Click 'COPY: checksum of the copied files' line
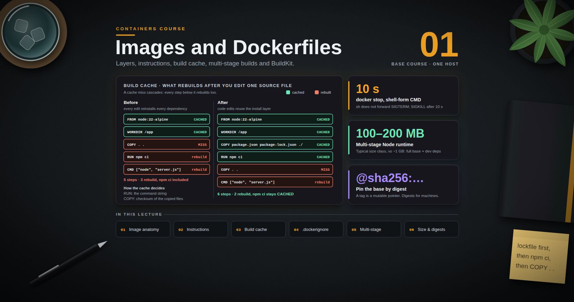The height and width of the screenshot is (302, 574). [x=153, y=199]
